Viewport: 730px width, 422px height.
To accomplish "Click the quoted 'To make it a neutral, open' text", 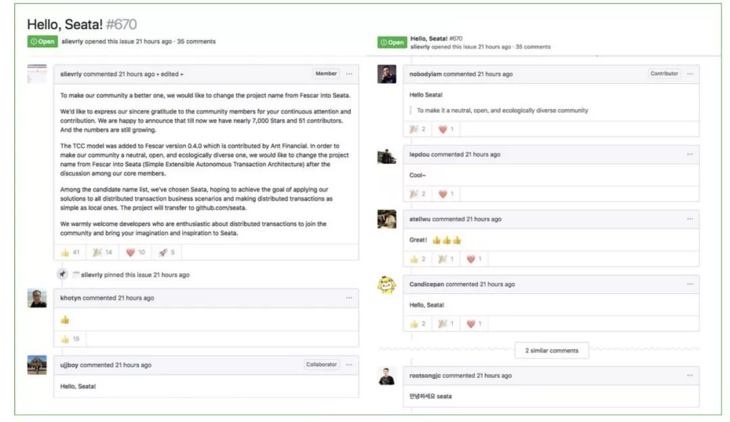I will (x=502, y=110).
